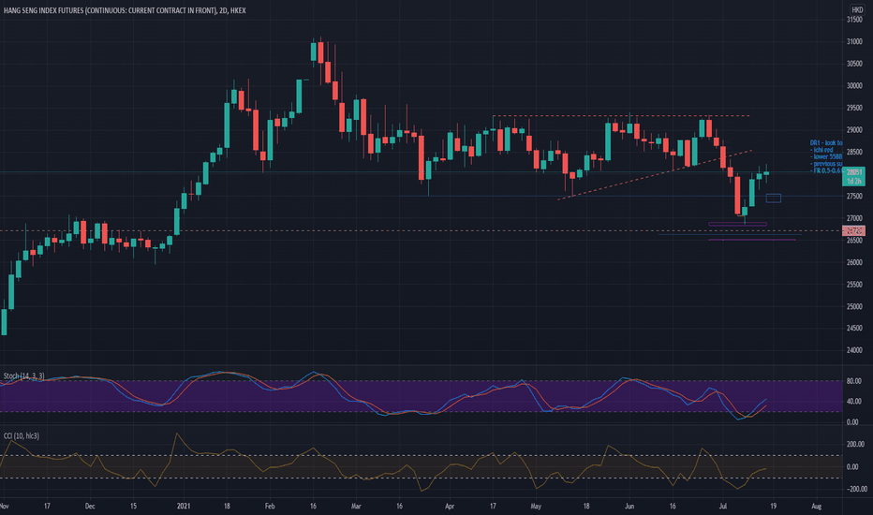The width and height of the screenshot is (873, 515).
Task: Click the 26500 price axis label
Action: pos(854,241)
